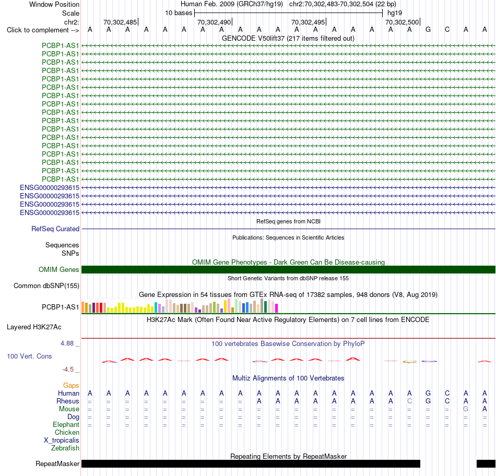The height and width of the screenshot is (476, 496).
Task: Click 'Click to complement -->' to flip bases
Action: point(43,30)
